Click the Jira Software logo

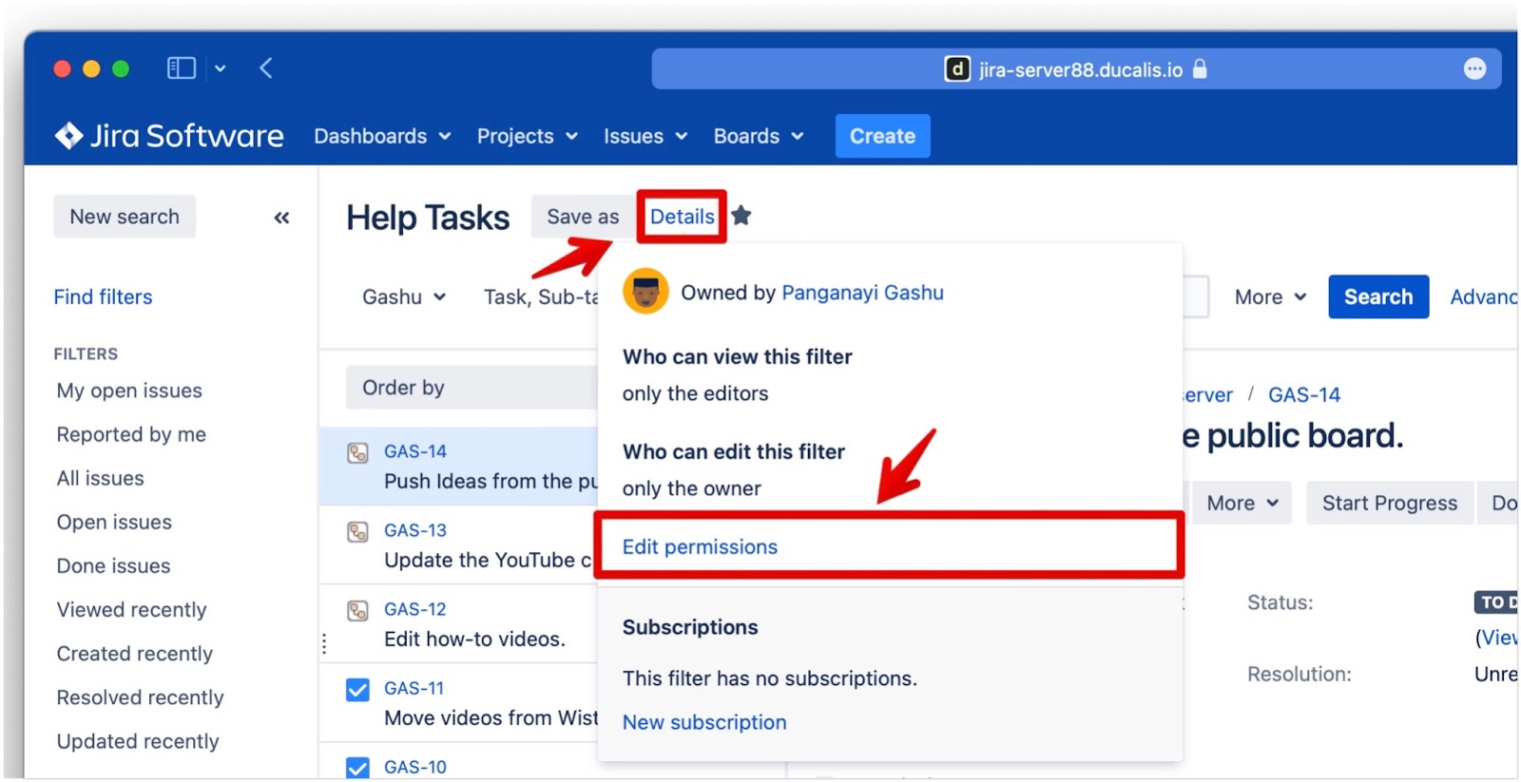coord(169,136)
